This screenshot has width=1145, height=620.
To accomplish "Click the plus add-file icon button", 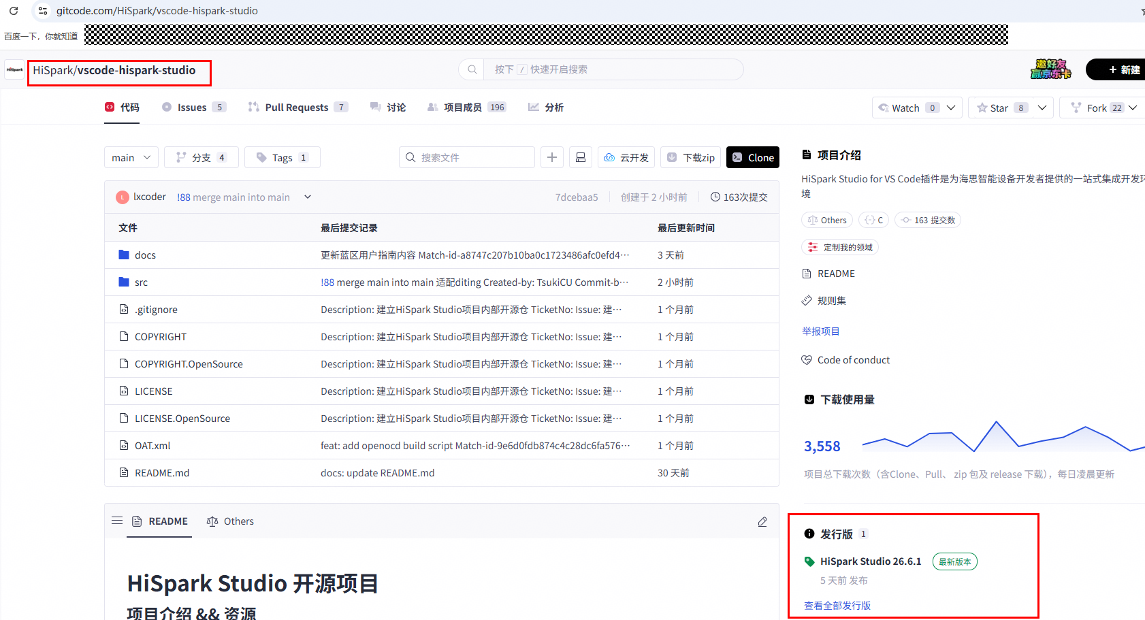I will click(x=552, y=157).
